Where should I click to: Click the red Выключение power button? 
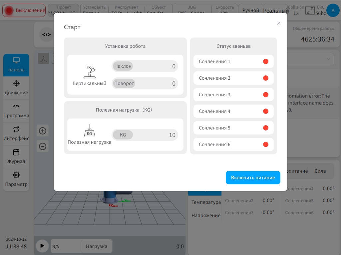(24, 10)
